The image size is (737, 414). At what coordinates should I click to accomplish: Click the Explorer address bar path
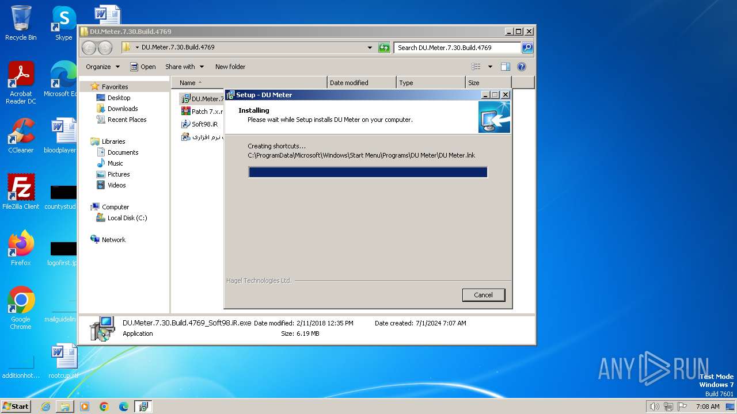pyautogui.click(x=245, y=47)
